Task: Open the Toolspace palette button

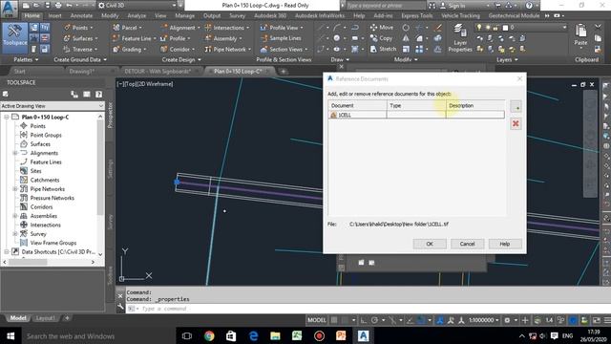Action: click(x=15, y=38)
